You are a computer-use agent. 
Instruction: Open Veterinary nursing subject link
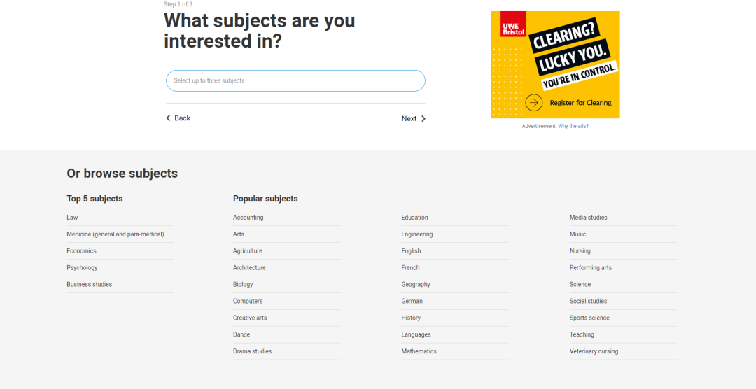click(x=594, y=351)
